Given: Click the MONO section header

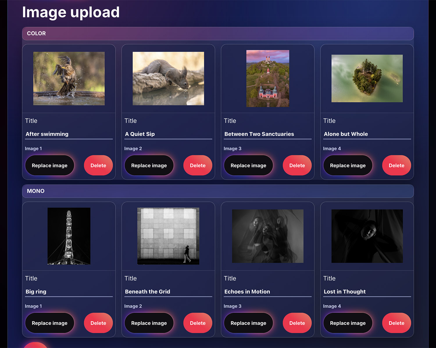Looking at the screenshot, I should tap(218, 191).
